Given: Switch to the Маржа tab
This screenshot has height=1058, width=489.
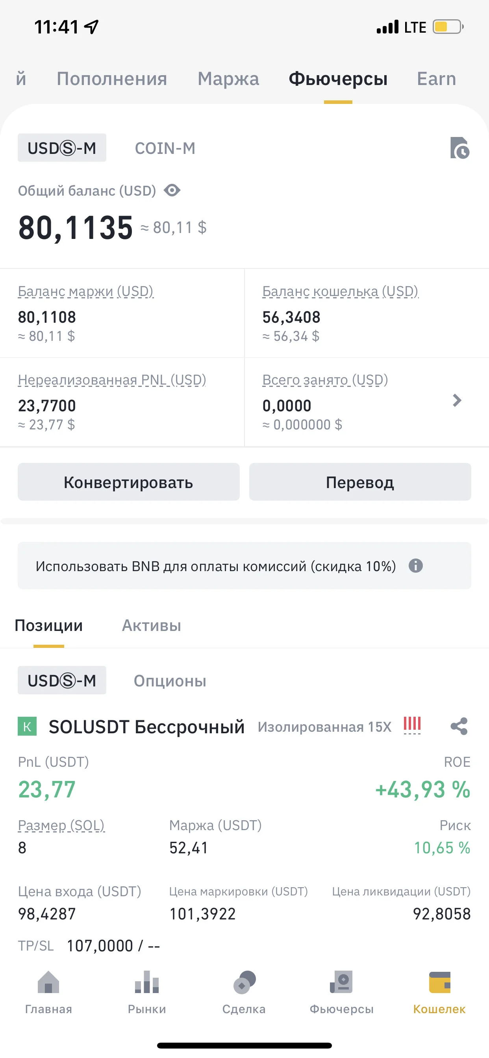Looking at the screenshot, I should [228, 78].
